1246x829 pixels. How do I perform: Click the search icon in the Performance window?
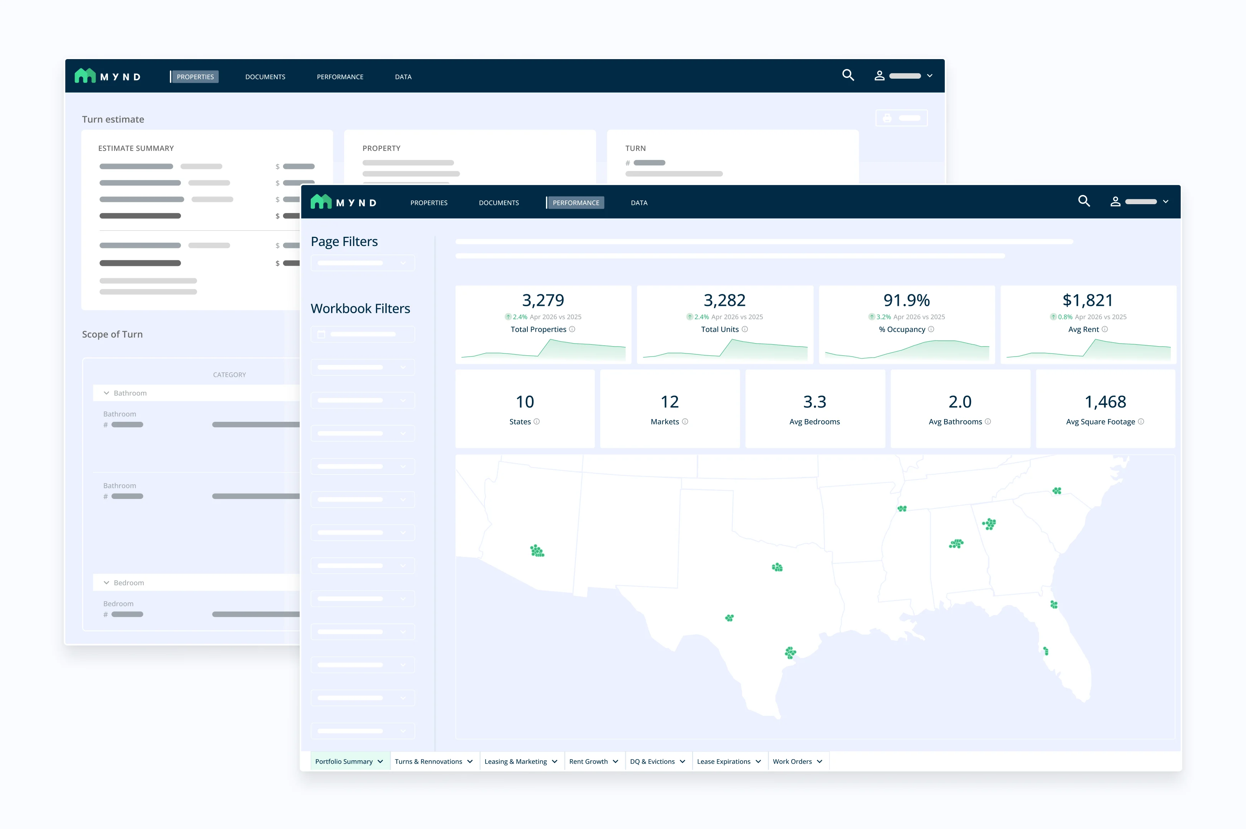click(x=1084, y=201)
